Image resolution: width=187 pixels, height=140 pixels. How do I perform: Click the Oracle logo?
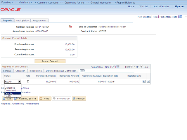11,10
